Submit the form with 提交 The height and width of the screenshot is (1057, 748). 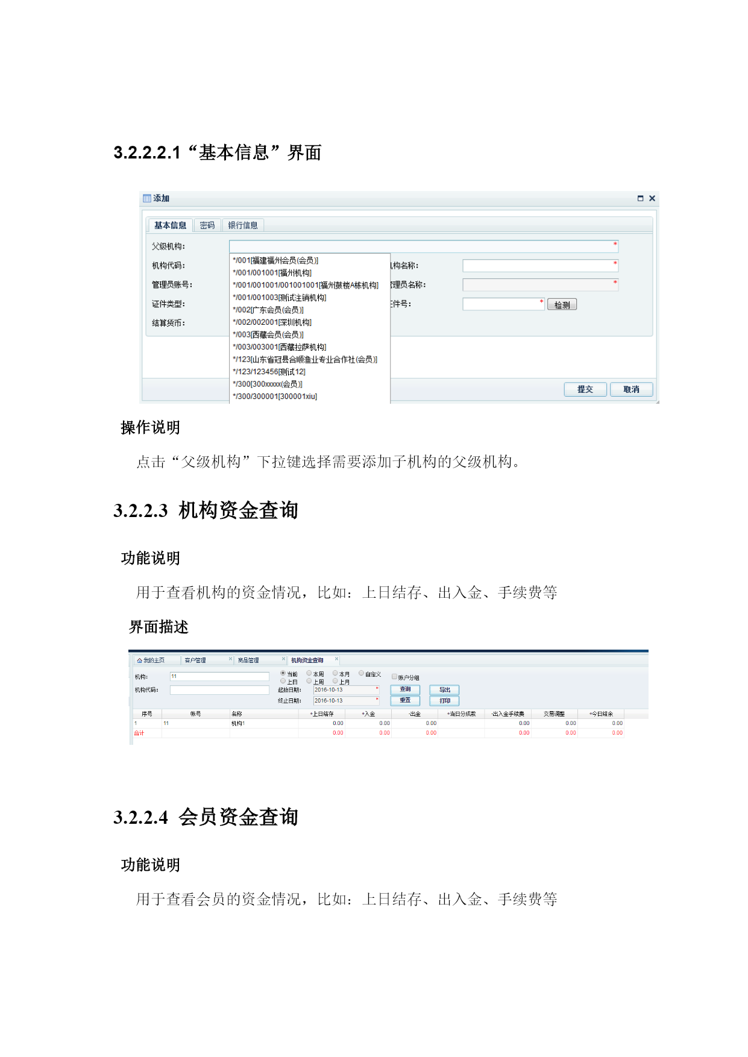pyautogui.click(x=585, y=389)
